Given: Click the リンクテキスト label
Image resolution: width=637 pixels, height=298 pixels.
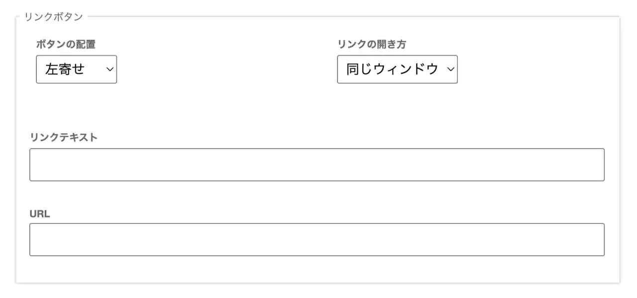Looking at the screenshot, I should click(64, 137).
